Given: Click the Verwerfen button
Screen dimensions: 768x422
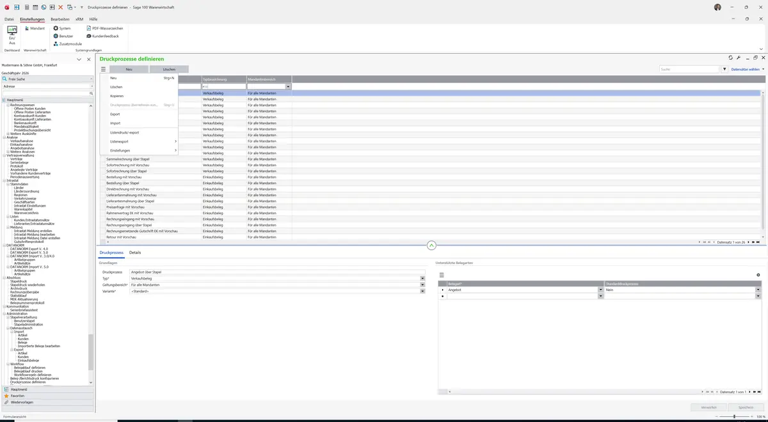Looking at the screenshot, I should (708, 407).
